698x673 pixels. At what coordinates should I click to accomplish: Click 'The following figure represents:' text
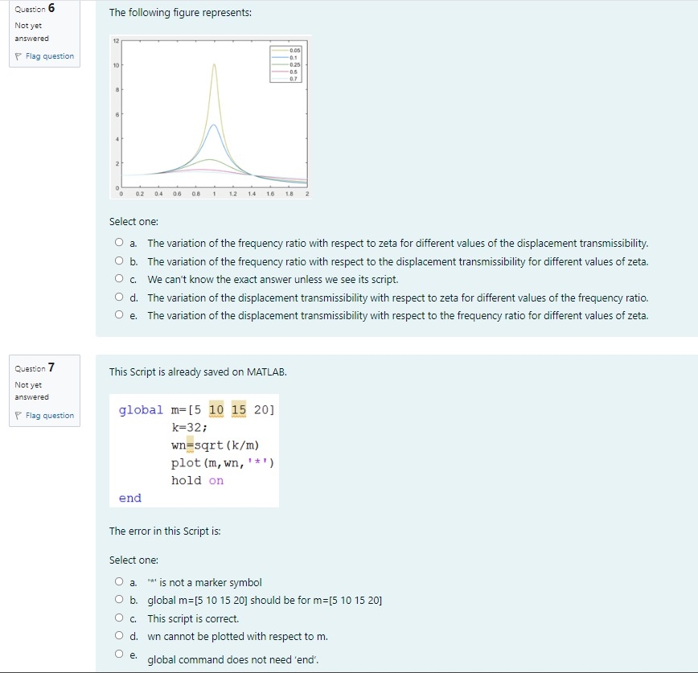click(180, 13)
